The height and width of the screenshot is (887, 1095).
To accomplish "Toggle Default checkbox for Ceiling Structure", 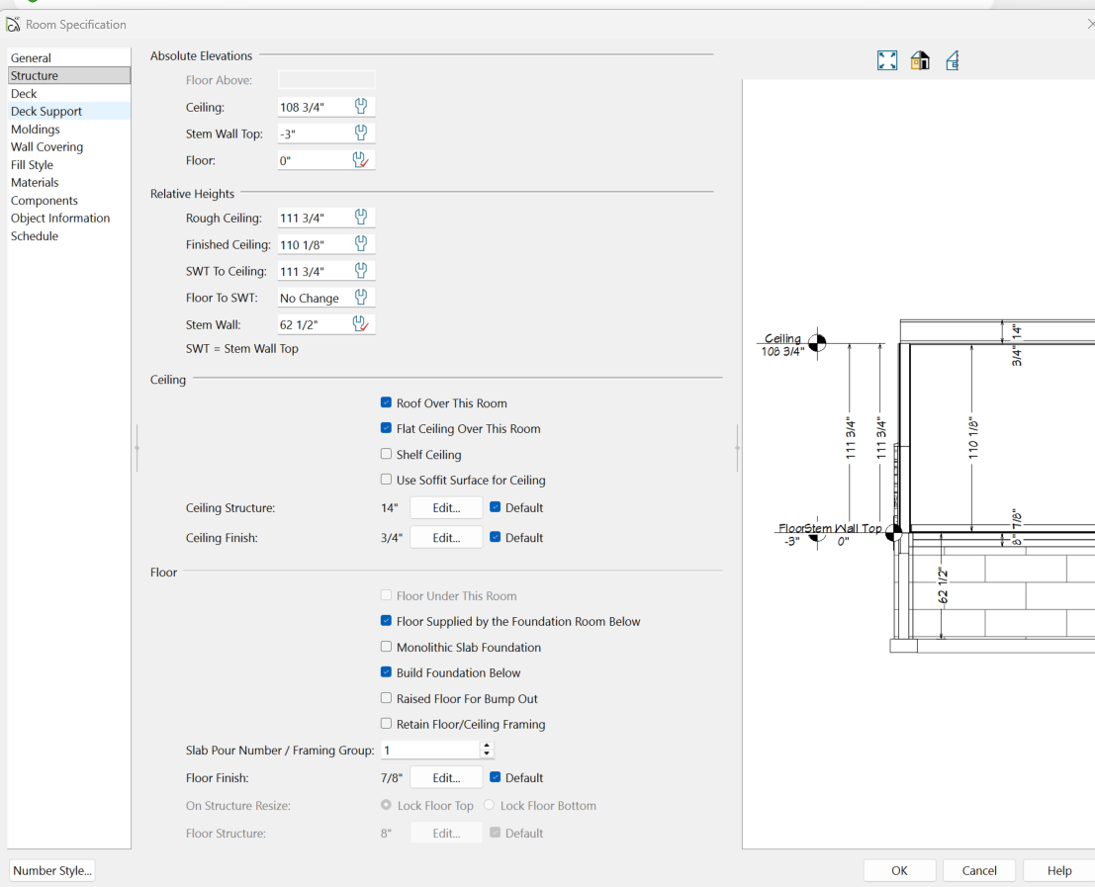I will pos(496,508).
